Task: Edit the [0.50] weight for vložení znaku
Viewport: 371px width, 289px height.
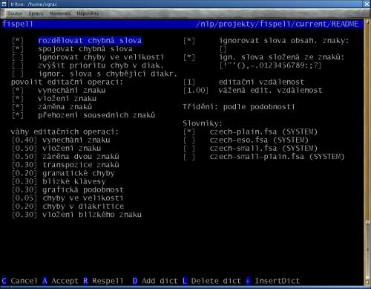Action: pyautogui.click(x=24, y=149)
